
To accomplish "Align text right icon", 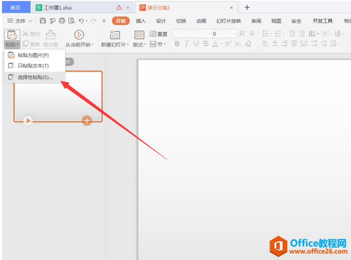I will coord(285,43).
